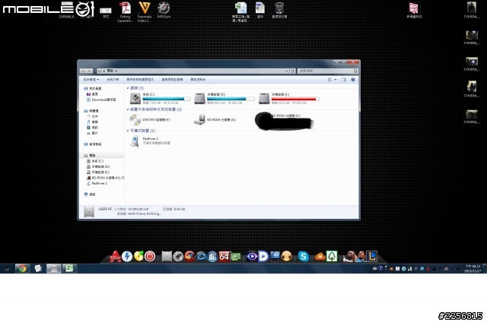This screenshot has height=322, width=487.
Task: Click the breadcrumb arrow after Computer
Action: click(x=116, y=71)
